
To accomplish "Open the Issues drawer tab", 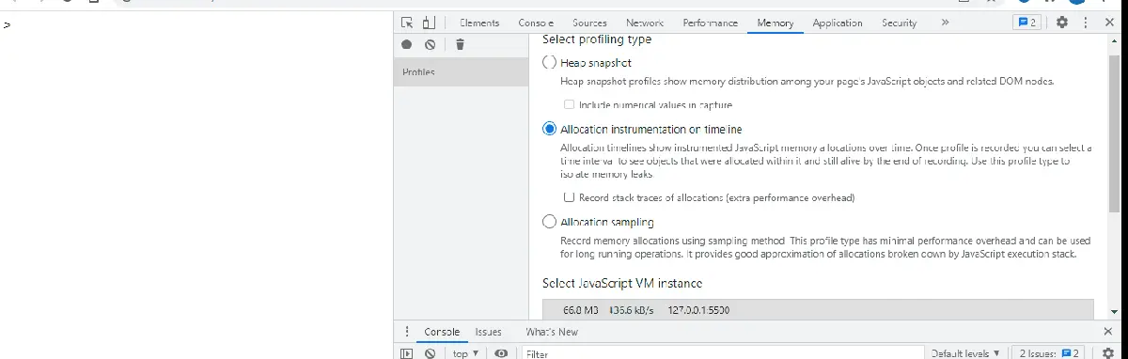I will coord(488,332).
